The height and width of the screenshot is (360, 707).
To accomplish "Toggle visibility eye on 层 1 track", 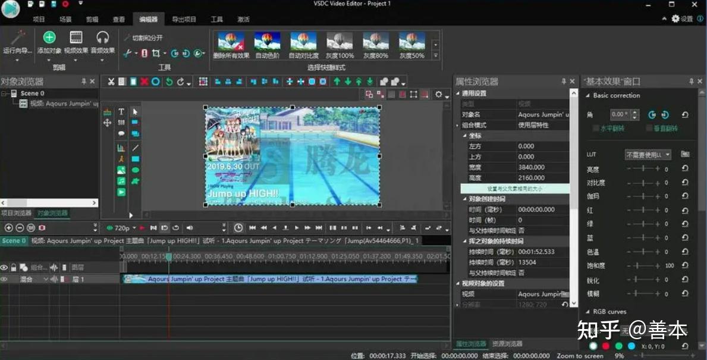I will (4, 279).
